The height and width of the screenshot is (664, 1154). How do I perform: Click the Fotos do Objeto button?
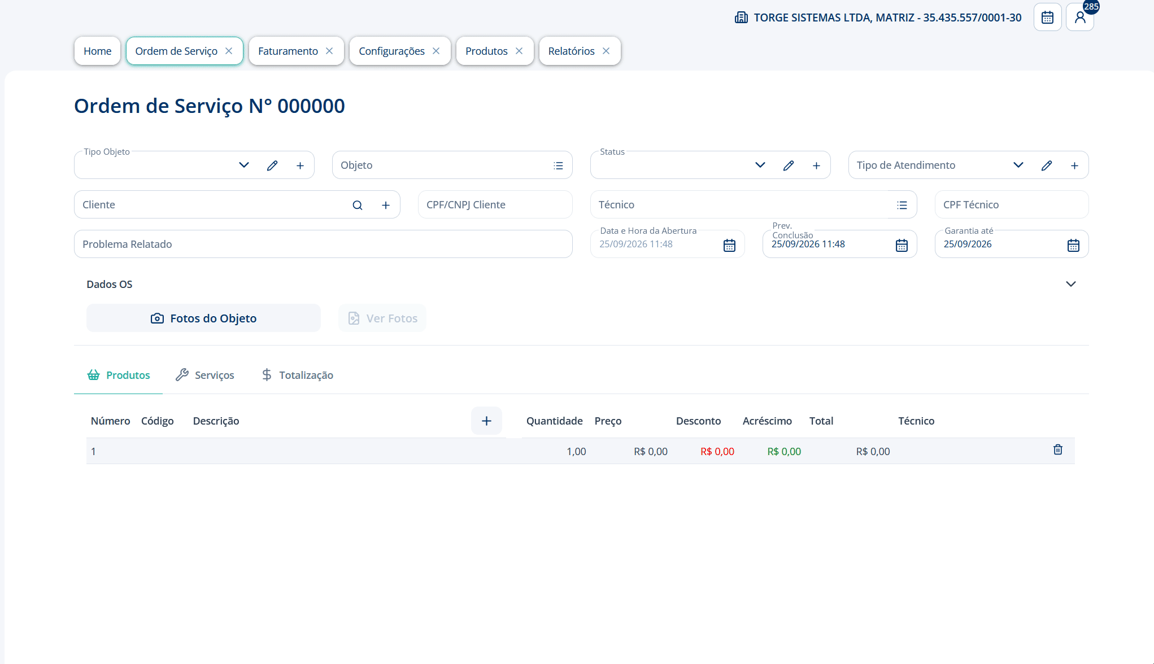click(203, 318)
